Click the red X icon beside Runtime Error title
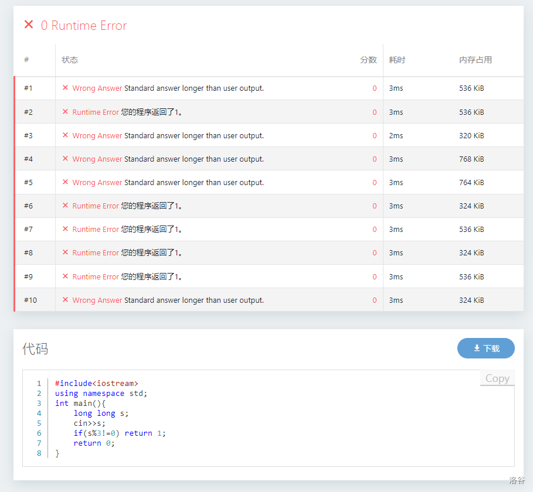 29,25
